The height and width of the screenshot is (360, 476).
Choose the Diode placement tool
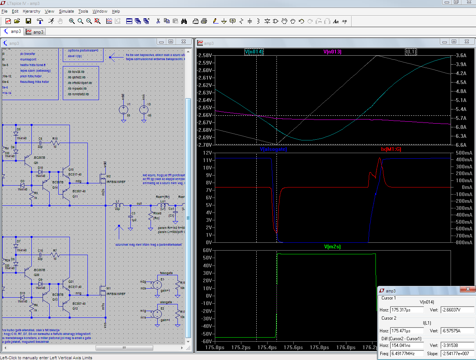pyautogui.click(x=267, y=21)
